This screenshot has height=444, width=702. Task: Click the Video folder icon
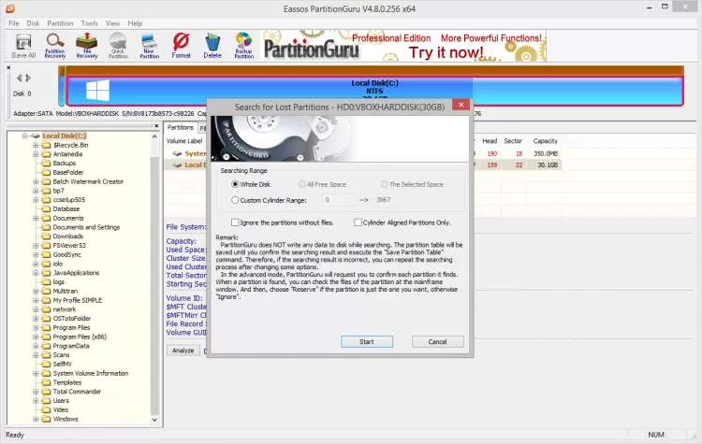pyautogui.click(x=46, y=409)
